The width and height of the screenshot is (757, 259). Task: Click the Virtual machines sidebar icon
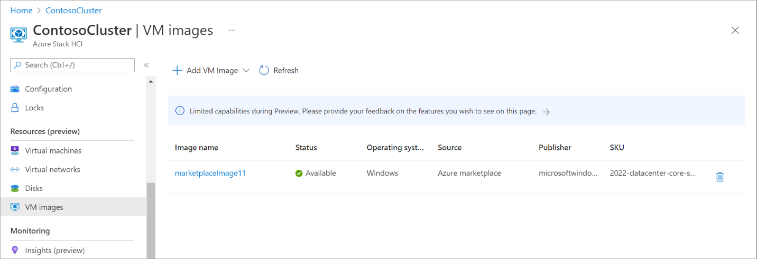[x=15, y=151]
